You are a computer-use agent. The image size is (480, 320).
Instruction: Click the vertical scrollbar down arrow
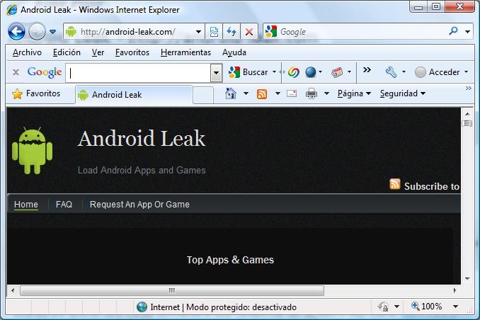(x=467, y=279)
